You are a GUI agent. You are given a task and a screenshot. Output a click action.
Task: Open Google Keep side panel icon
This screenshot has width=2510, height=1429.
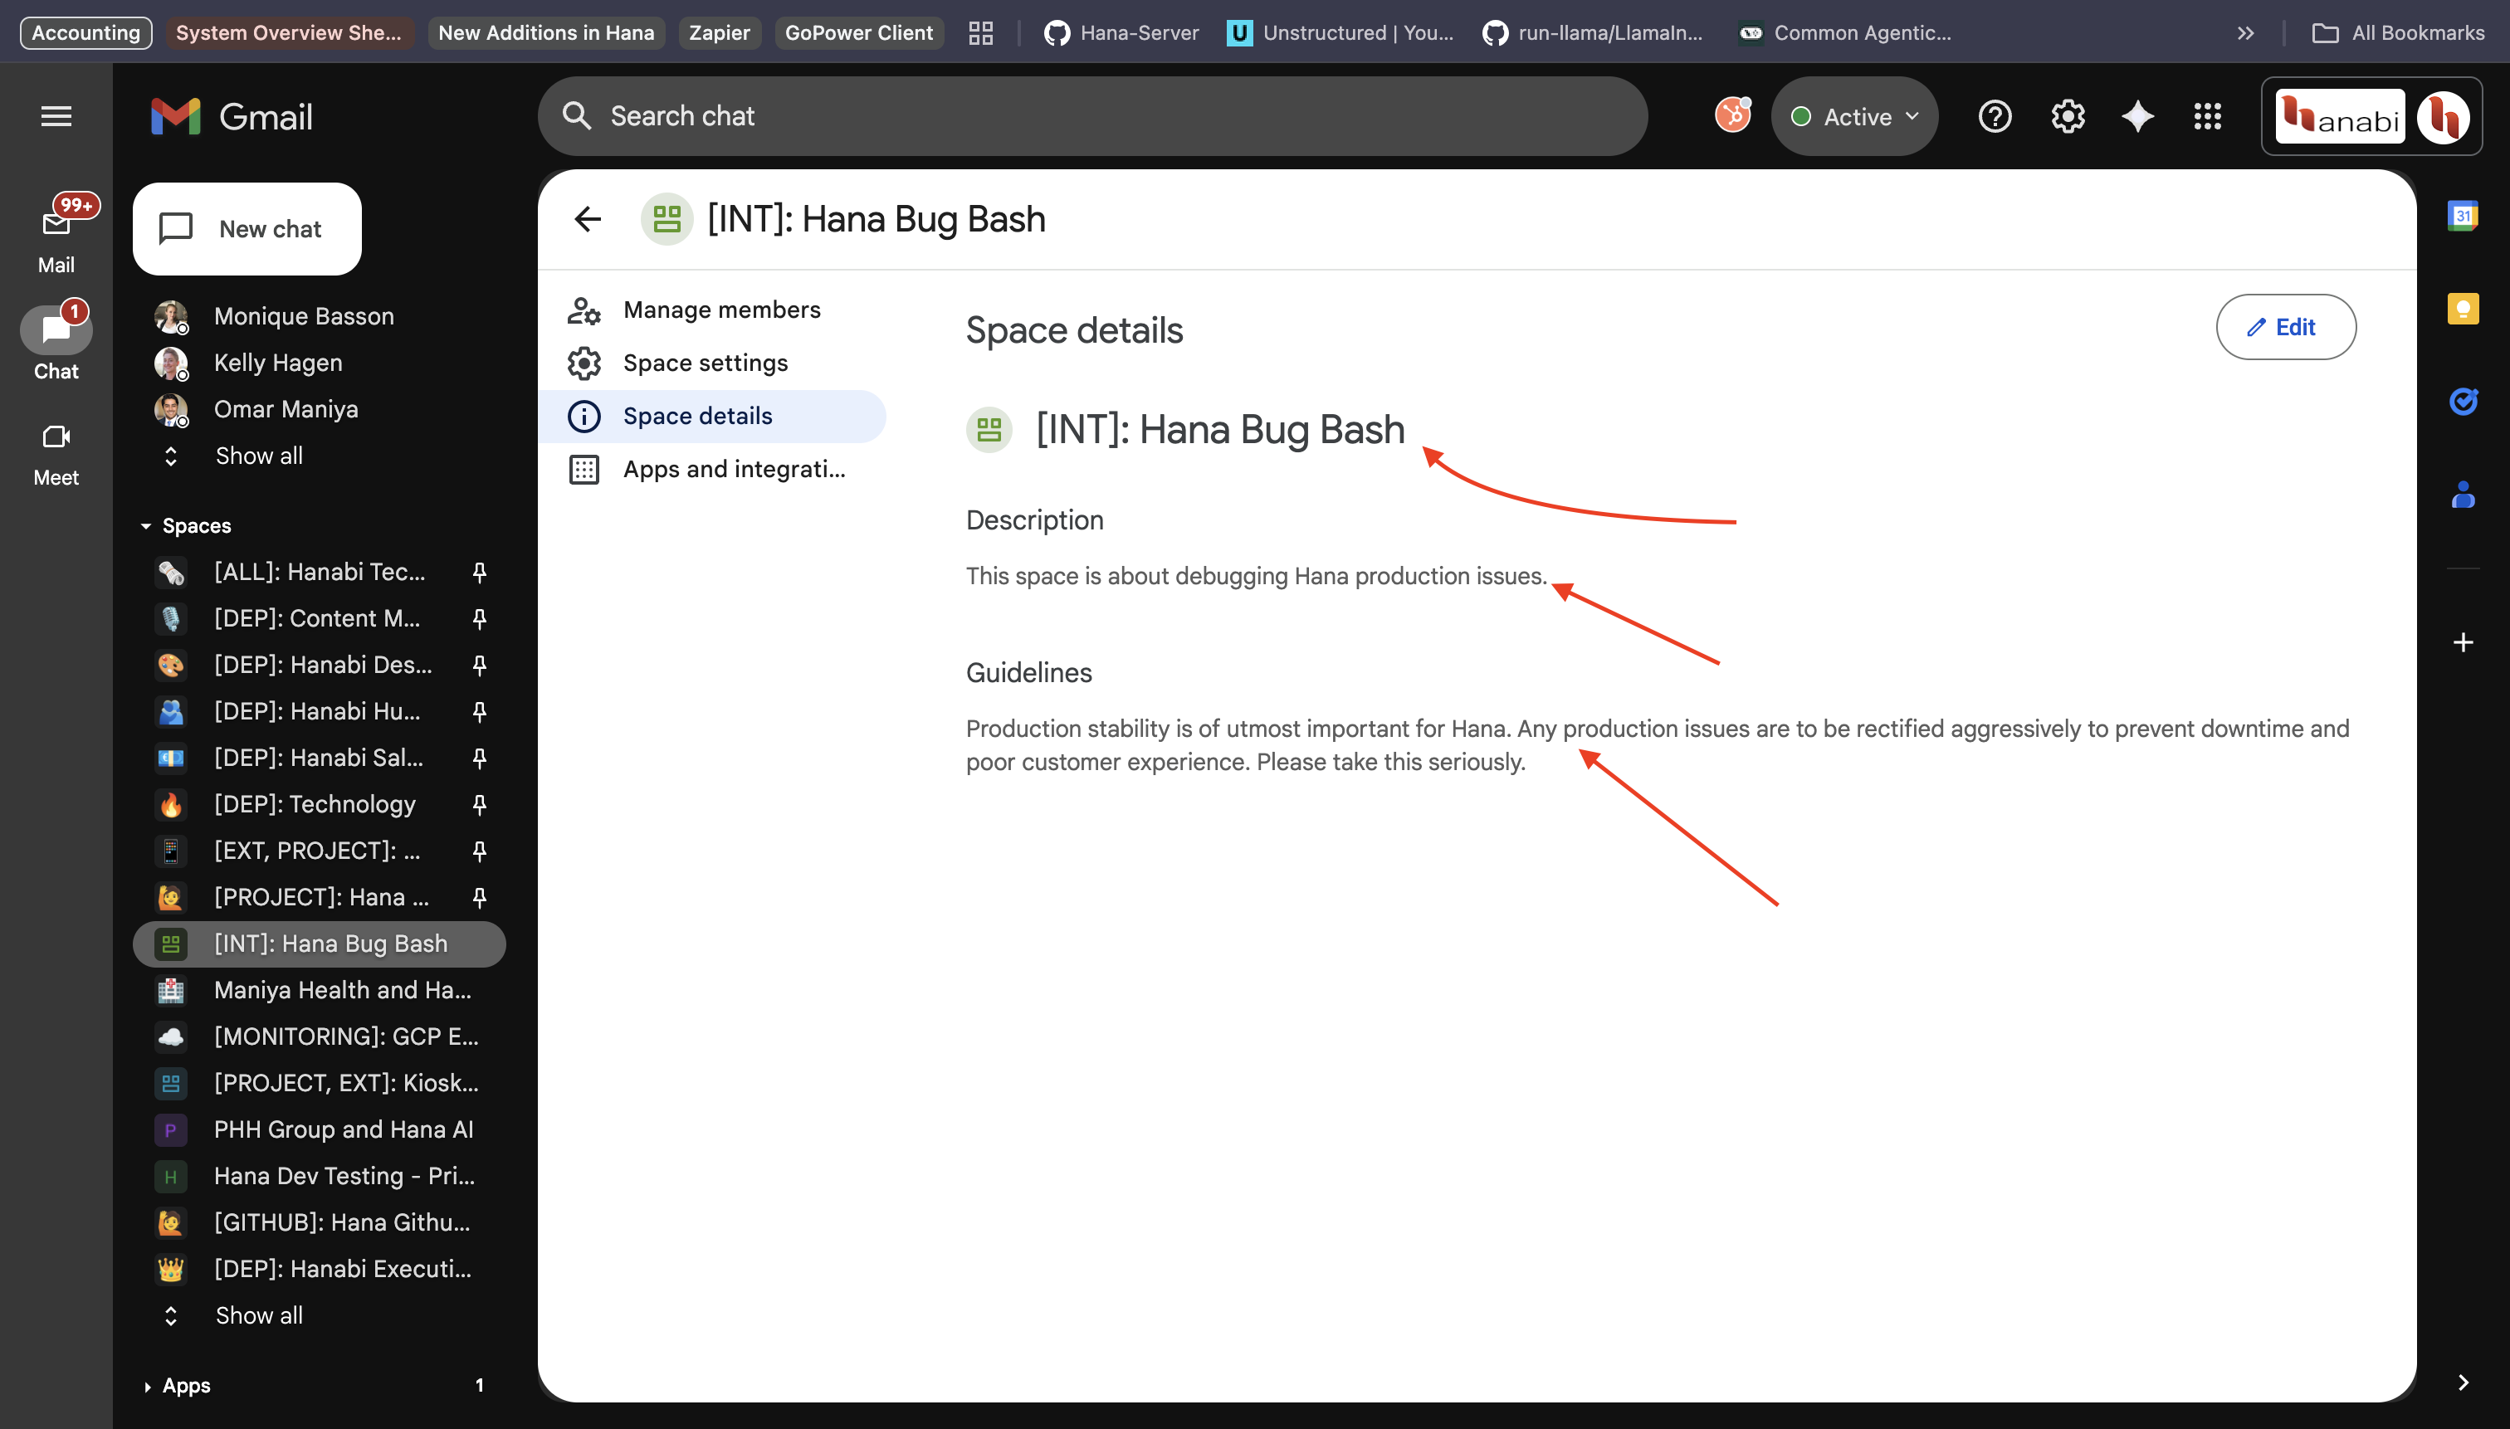click(2462, 310)
